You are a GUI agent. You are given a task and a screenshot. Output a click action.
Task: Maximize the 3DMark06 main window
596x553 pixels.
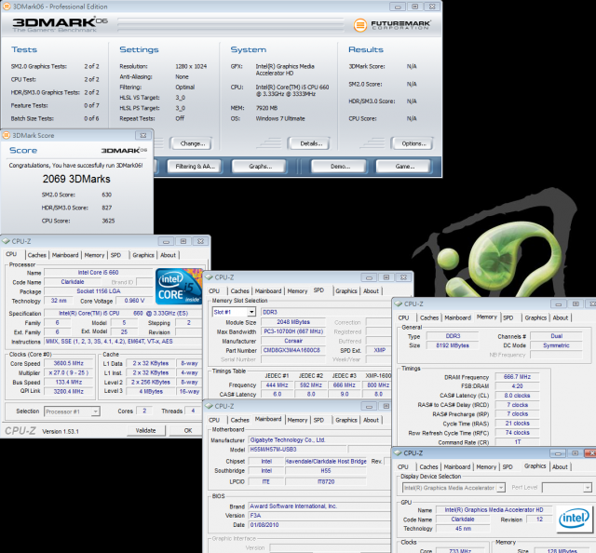point(415,7)
